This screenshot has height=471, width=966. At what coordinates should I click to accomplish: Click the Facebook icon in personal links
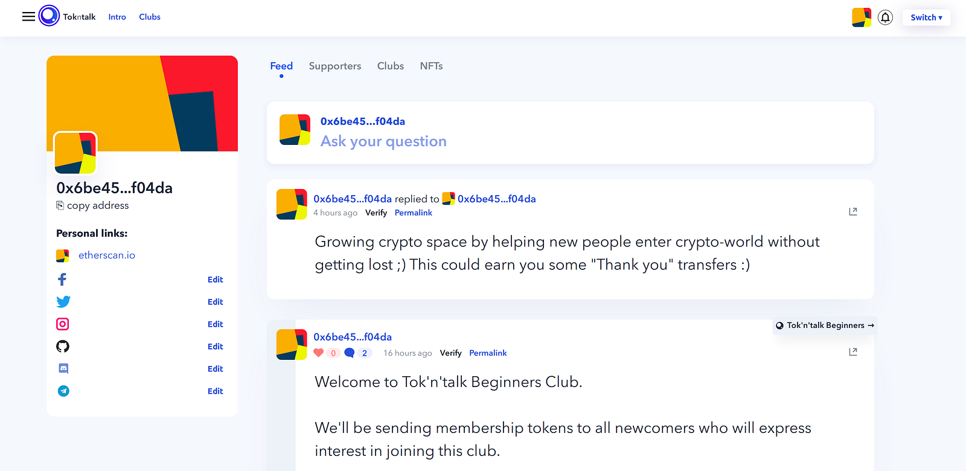point(62,280)
